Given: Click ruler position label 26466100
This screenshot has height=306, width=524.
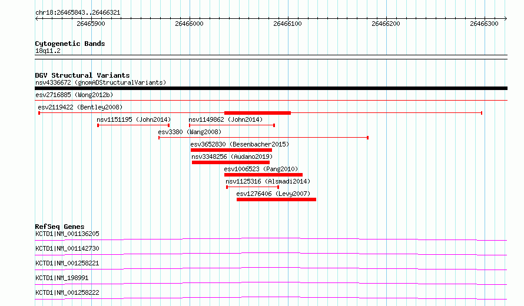Looking at the screenshot, I should pos(287,24).
